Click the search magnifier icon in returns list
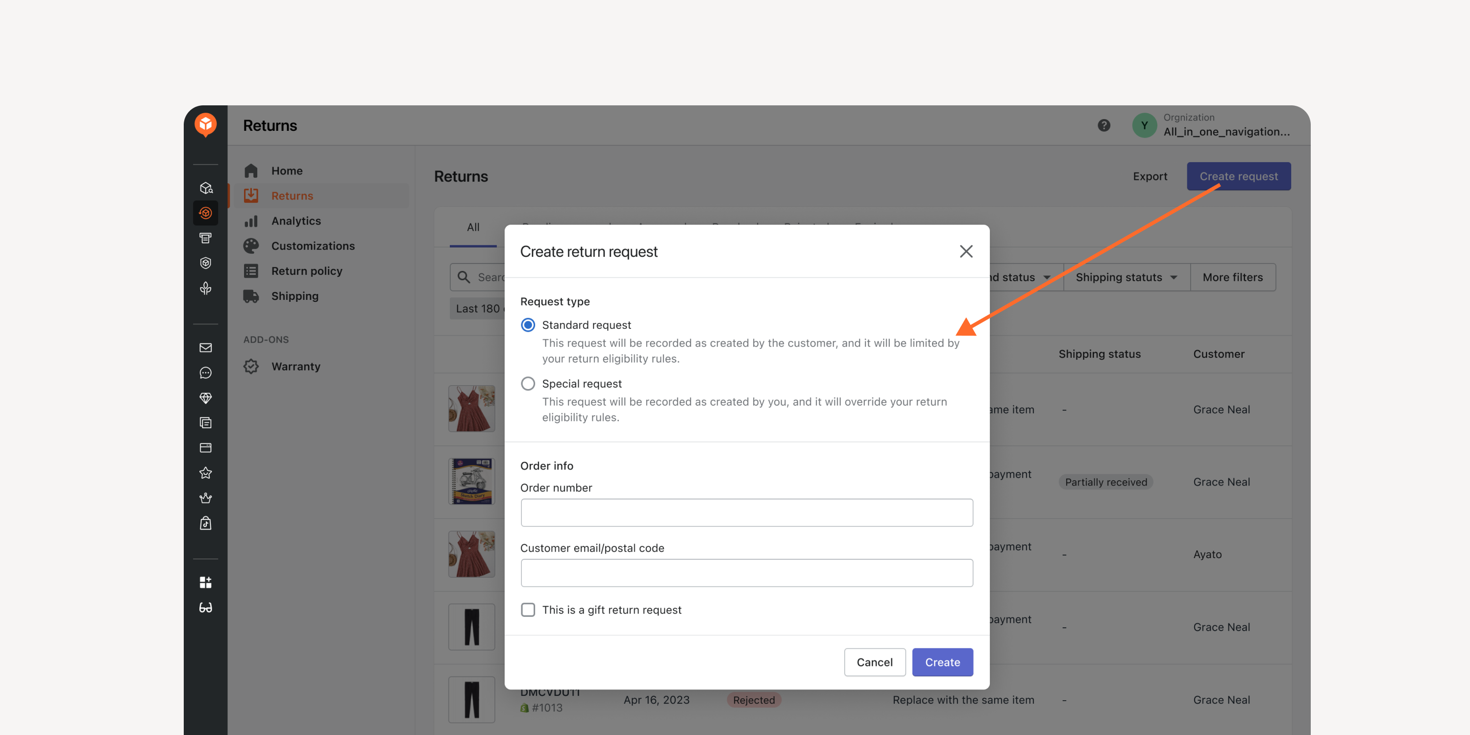Viewport: 1470px width, 735px height. [x=464, y=277]
